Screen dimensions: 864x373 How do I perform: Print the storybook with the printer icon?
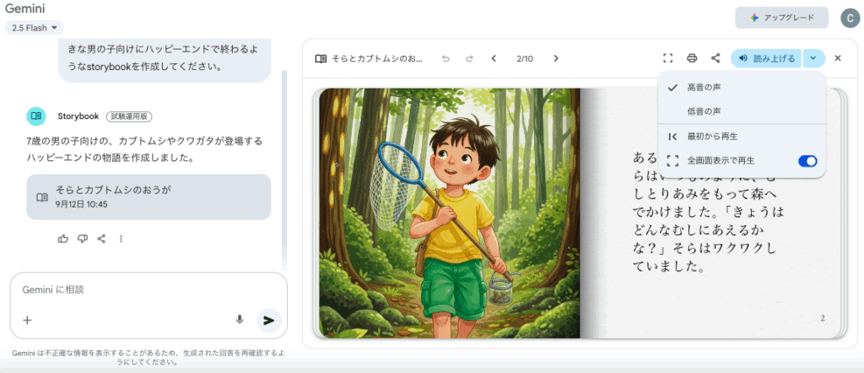692,58
